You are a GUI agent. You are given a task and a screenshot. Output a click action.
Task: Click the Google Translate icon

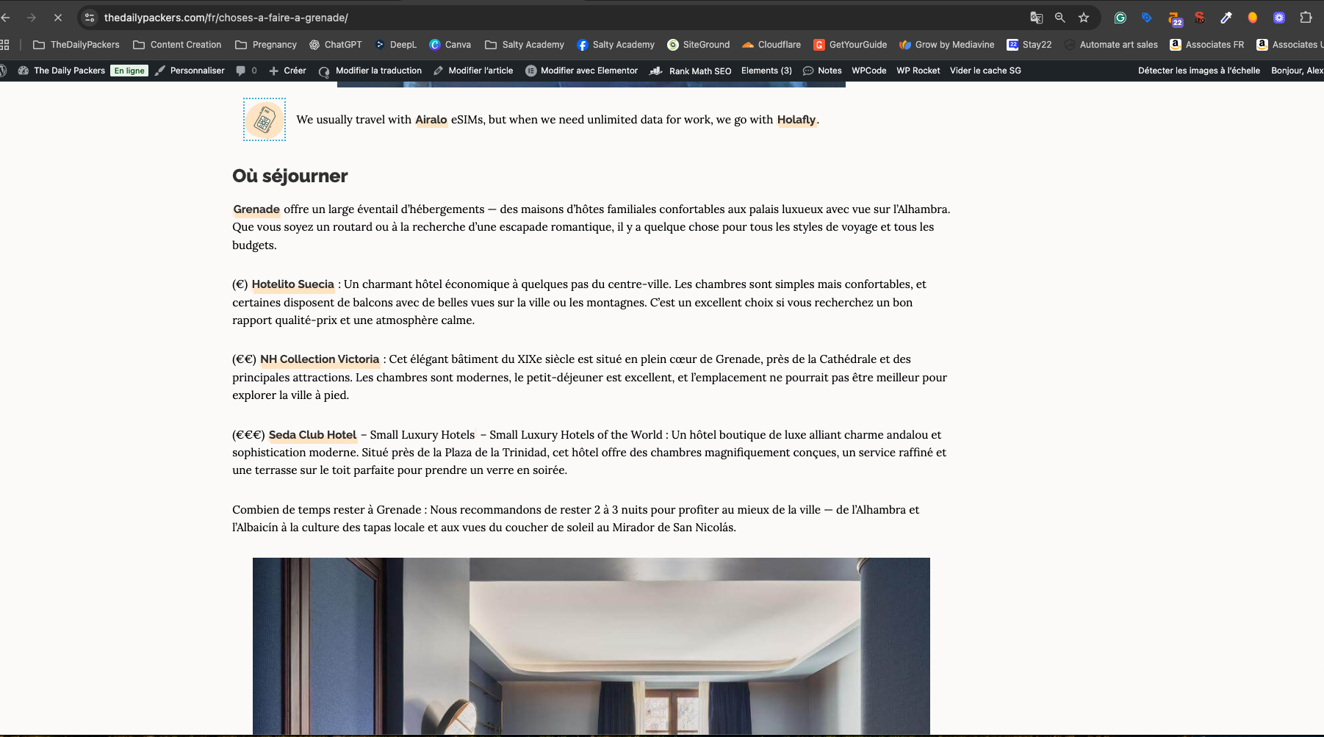(x=1037, y=18)
